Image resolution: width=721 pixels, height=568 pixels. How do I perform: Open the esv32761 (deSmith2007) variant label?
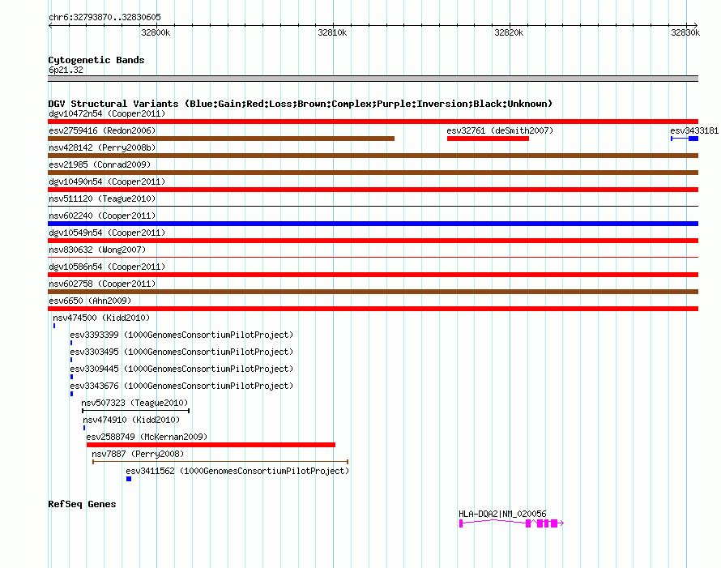click(x=500, y=130)
